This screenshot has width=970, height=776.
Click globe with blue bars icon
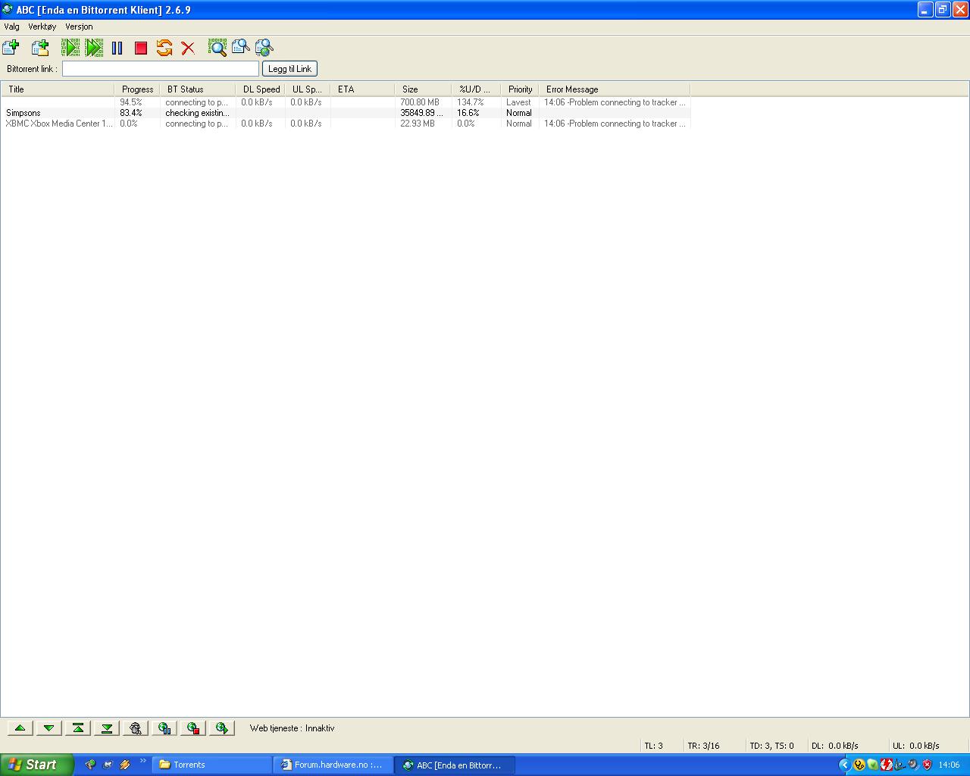(164, 728)
